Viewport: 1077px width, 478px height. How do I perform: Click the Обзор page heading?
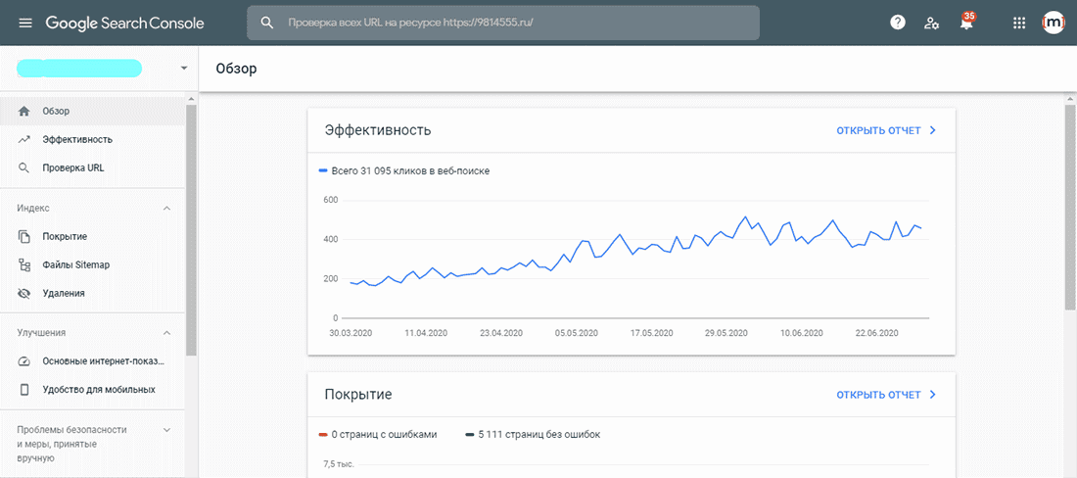pos(236,69)
